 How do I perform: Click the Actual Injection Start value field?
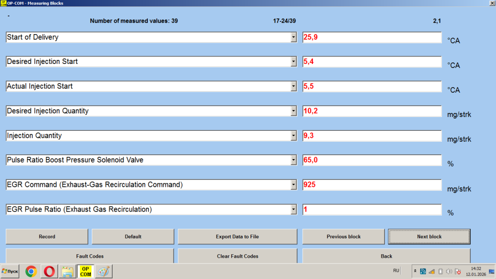tap(372, 86)
